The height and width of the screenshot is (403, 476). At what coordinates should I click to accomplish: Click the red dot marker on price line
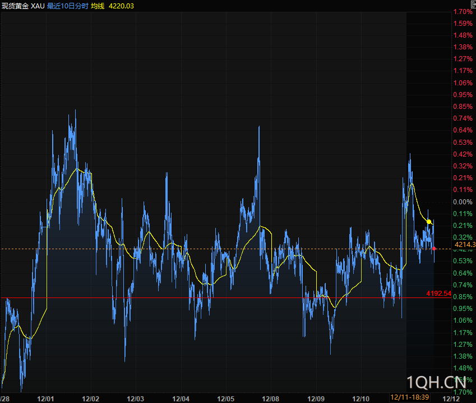434,249
